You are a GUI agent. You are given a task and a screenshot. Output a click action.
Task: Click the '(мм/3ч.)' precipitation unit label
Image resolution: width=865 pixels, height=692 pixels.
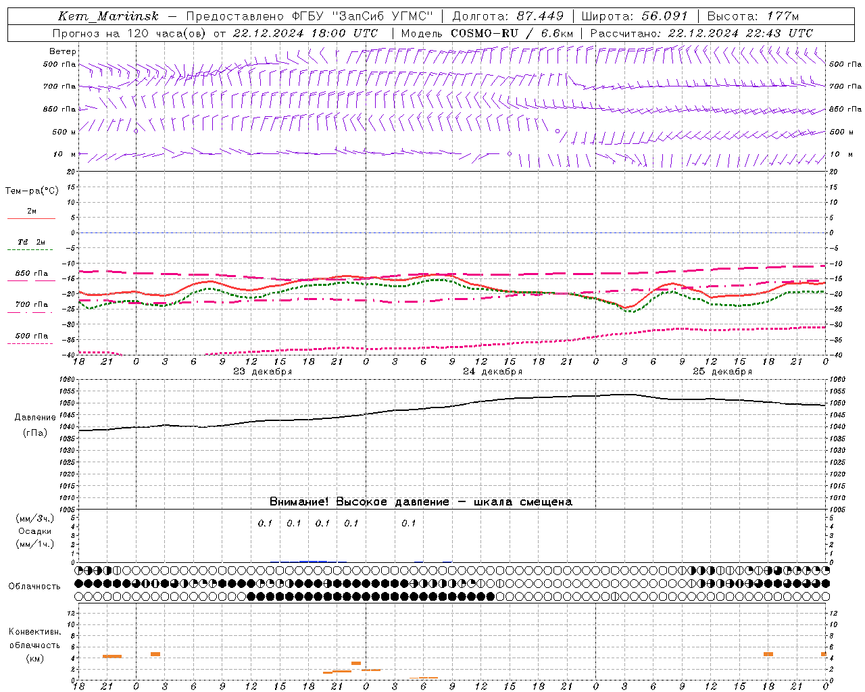point(35,518)
